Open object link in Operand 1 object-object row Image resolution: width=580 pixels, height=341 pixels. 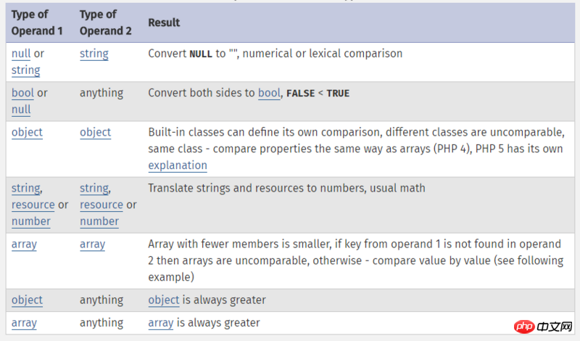[27, 133]
